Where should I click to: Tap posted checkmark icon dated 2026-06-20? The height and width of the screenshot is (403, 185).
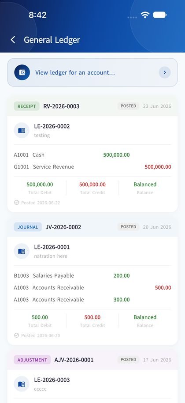click(x=16, y=335)
